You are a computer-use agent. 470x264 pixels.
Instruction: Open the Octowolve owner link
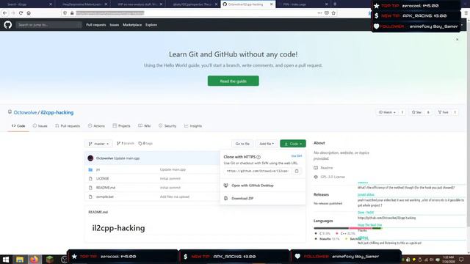(x=25, y=112)
